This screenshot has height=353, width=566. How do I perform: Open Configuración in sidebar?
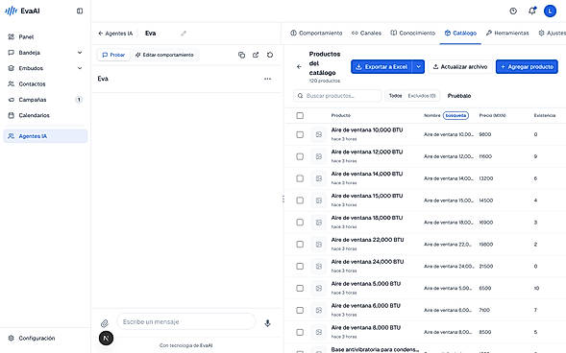pos(45,338)
